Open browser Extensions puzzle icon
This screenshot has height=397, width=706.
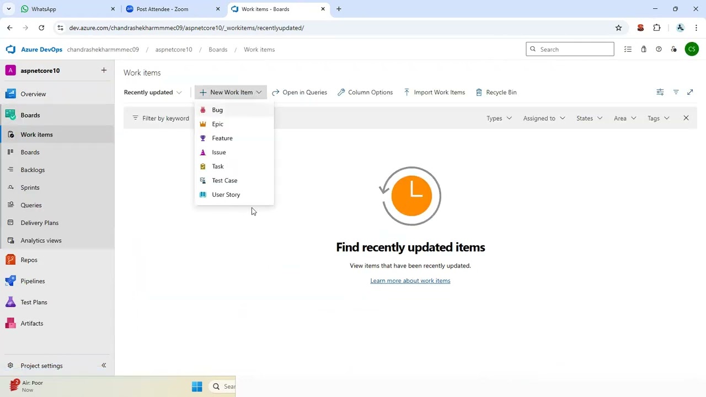click(656, 28)
